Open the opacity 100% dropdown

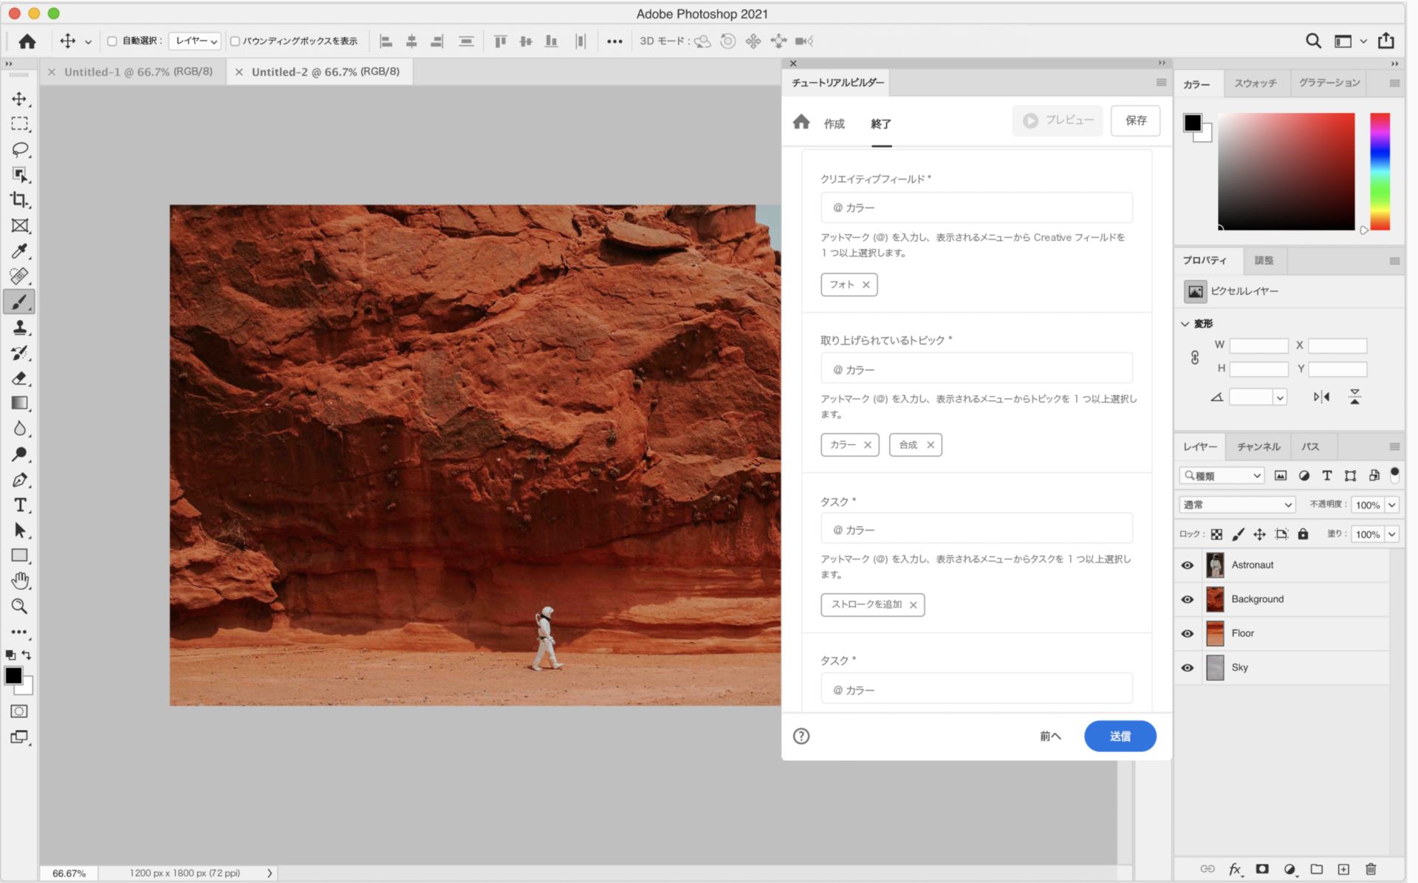1392,505
